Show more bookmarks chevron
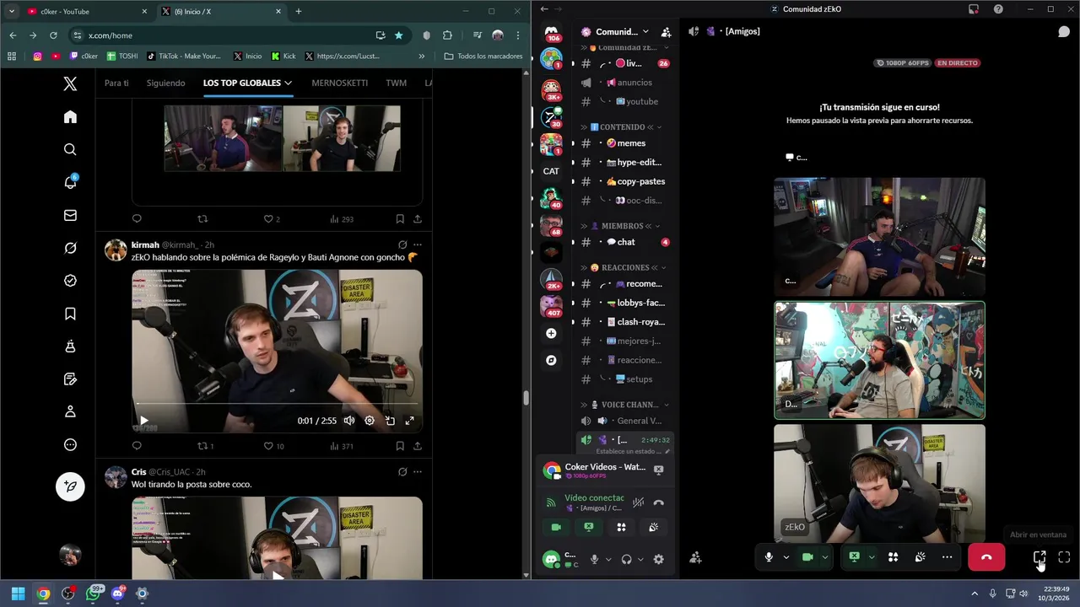The height and width of the screenshot is (607, 1080). pos(422,56)
